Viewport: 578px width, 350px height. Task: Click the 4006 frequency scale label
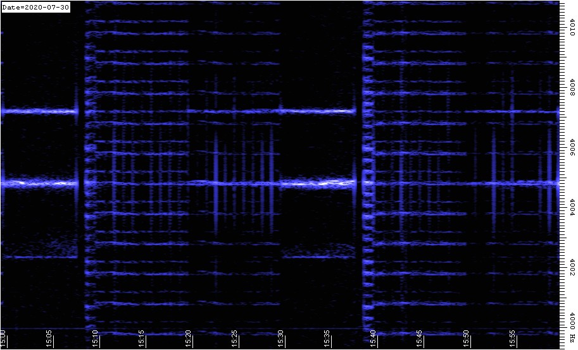tap(572, 148)
